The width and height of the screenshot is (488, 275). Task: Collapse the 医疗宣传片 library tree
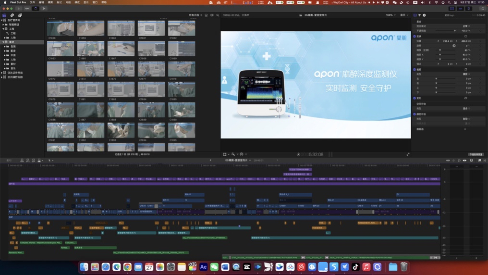[2, 20]
